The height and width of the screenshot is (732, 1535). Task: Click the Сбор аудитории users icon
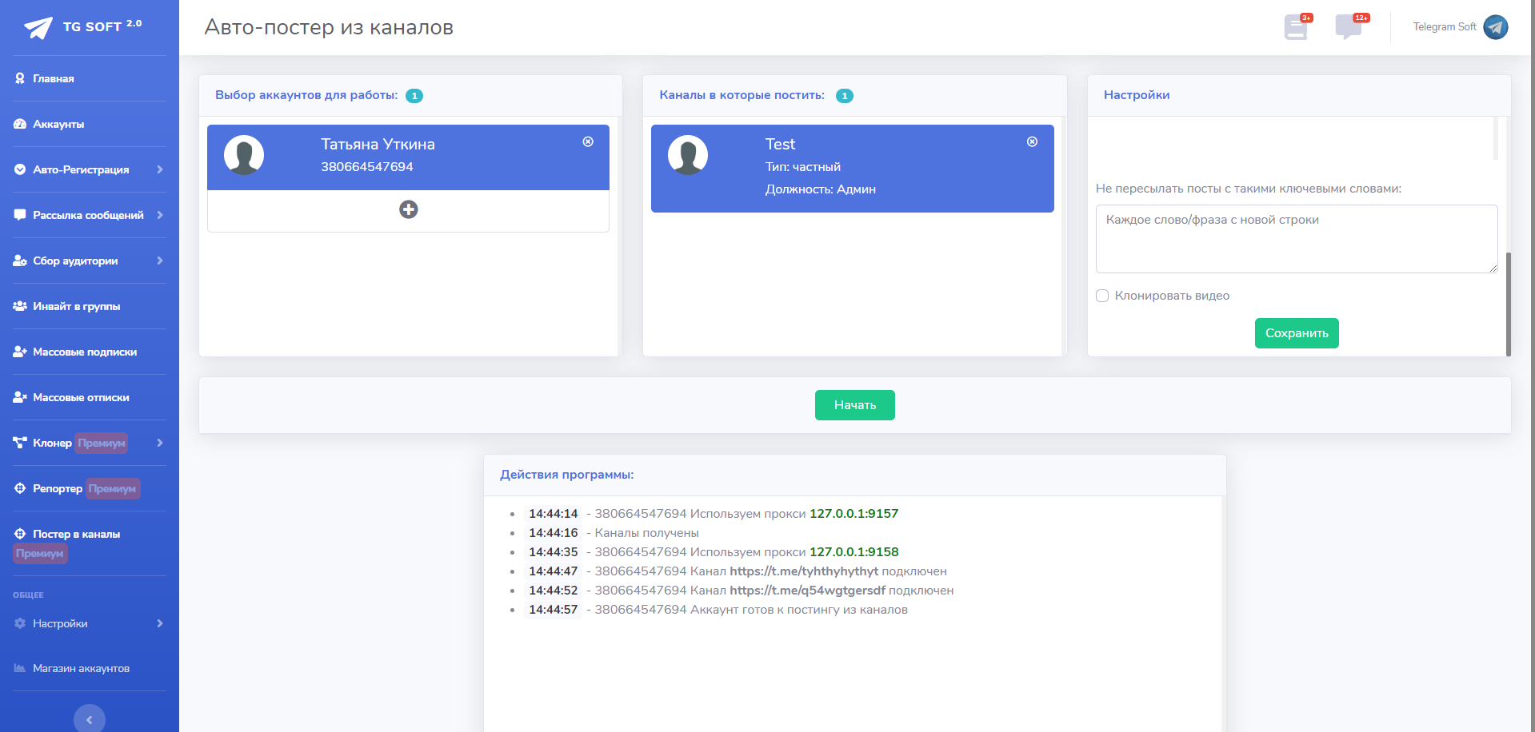[x=20, y=261]
